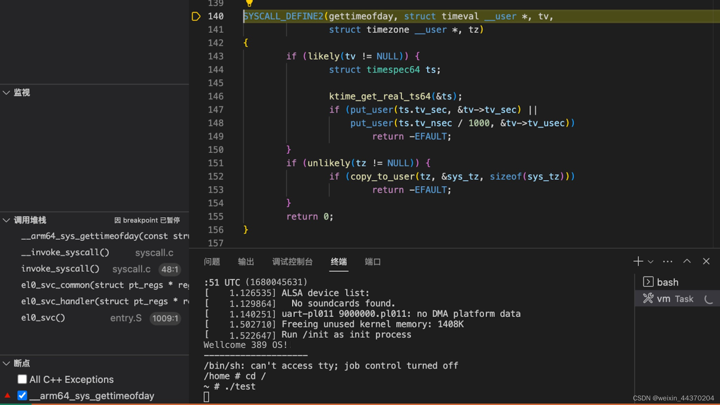Click the terminal cursor prompt line
The width and height of the screenshot is (720, 405).
(206, 397)
